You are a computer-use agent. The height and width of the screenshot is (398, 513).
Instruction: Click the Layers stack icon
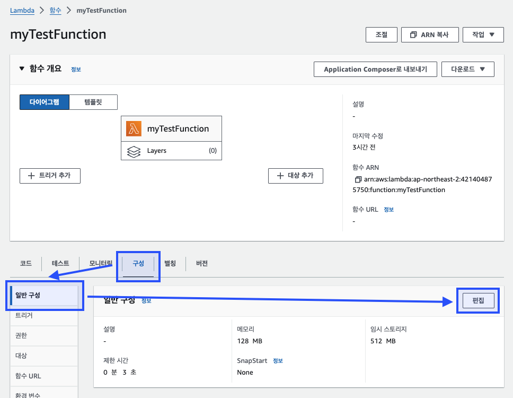pyautogui.click(x=134, y=151)
